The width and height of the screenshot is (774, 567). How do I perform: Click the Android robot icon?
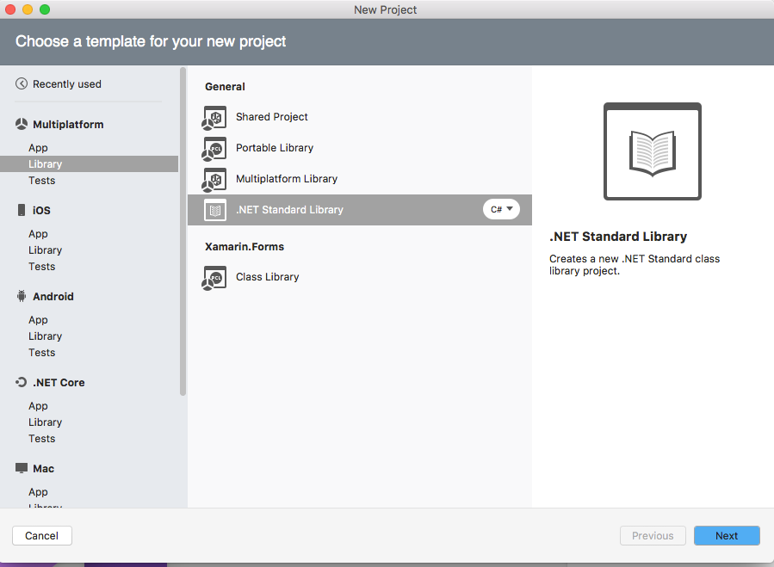point(22,296)
